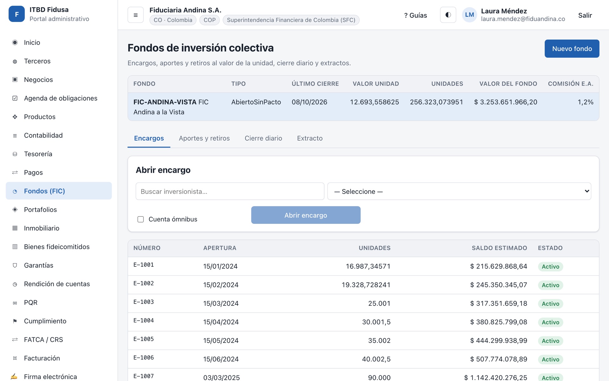The height and width of the screenshot is (381, 609).
Task: Toggle dark mode theme button
Action: point(448,15)
